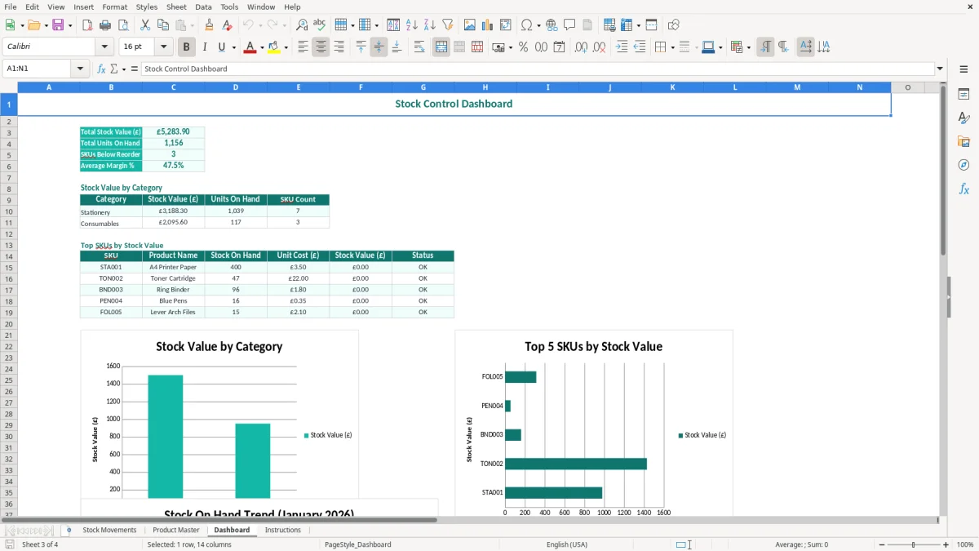Insert special character omega icon
Screen dimensions: 979x551
(x=526, y=25)
